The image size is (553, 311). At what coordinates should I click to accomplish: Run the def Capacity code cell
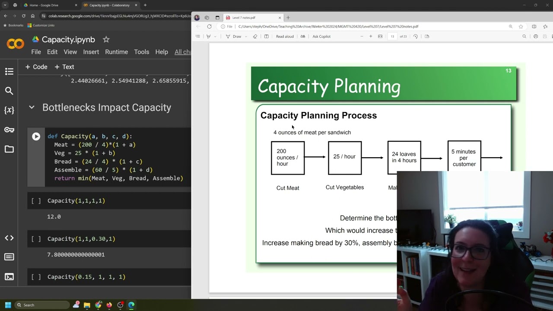coord(36,136)
